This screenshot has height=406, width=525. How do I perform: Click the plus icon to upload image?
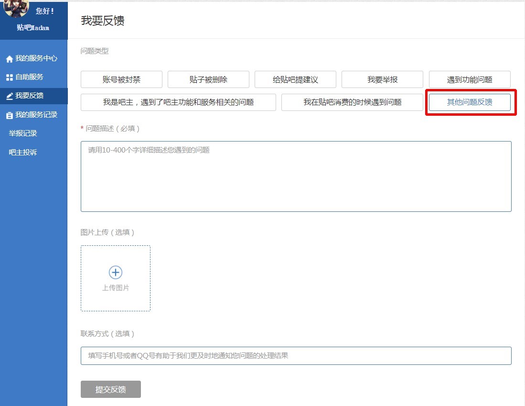116,273
